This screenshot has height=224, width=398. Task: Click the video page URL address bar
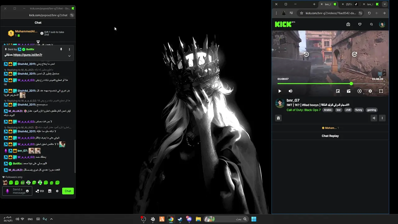click(331, 13)
